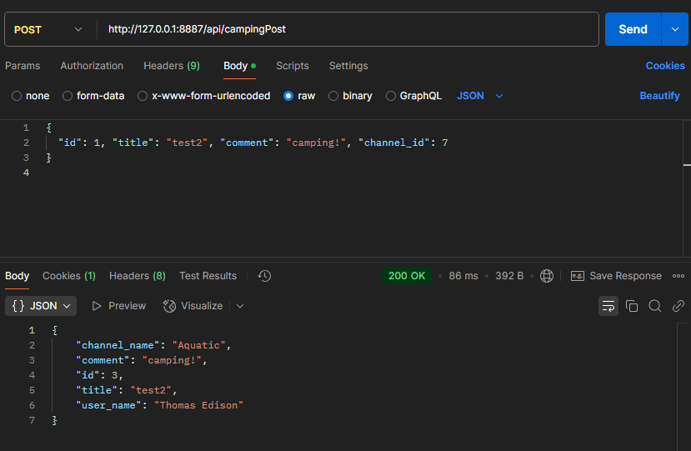Click the response link icon

pyautogui.click(x=678, y=306)
